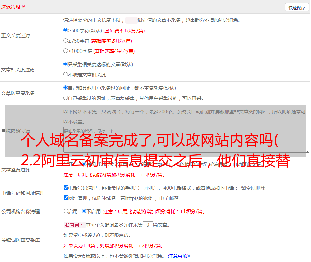The image size is (311, 262).
Task: Focus the 留空则删除 replacement phone field
Action: pyautogui.click(x=261, y=188)
